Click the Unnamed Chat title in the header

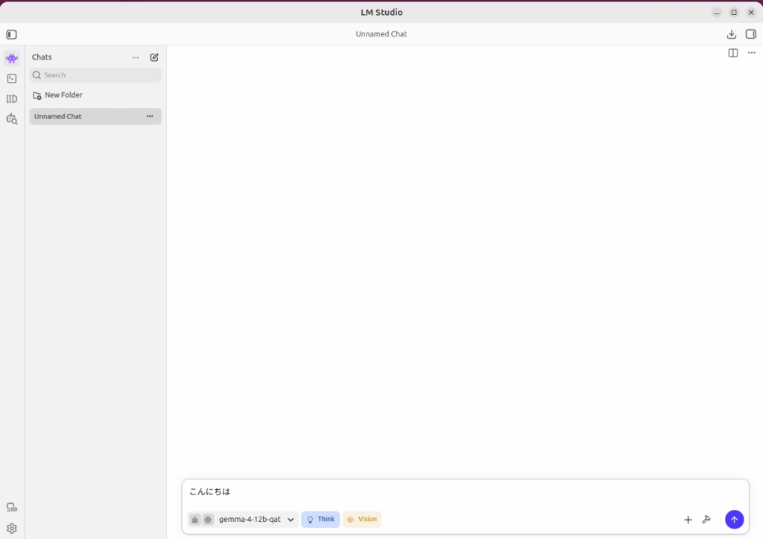tap(381, 34)
